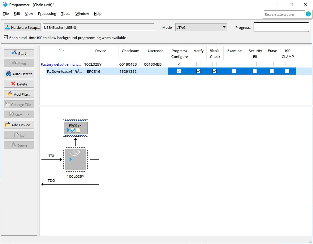Click the TDO label in the chain diagram

(x=51, y=181)
